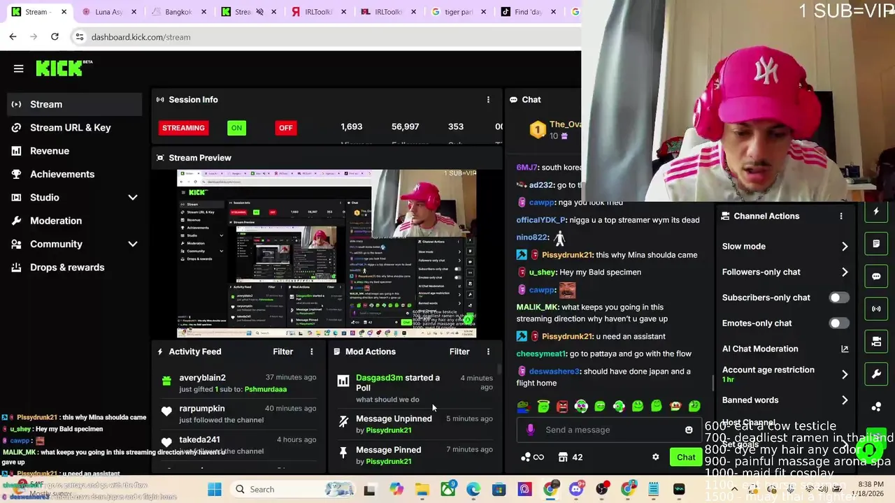Open Banned words options arrow
The width and height of the screenshot is (895, 503).
click(845, 400)
